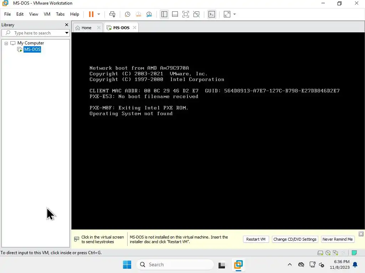365x273 pixels.
Task: Open the notification bell
Action: (355, 264)
